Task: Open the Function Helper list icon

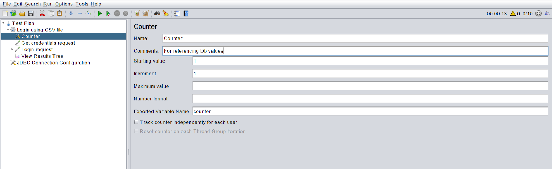Action: (177, 14)
